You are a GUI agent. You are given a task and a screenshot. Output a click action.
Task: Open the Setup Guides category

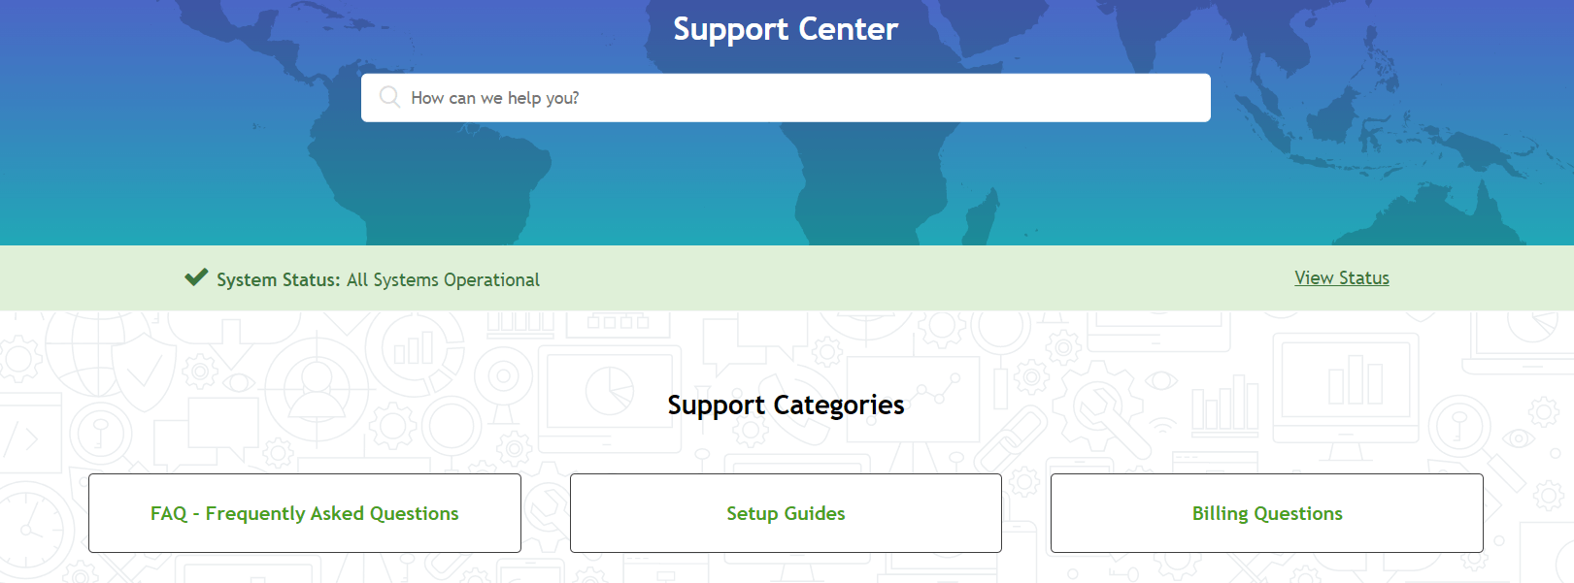786,513
